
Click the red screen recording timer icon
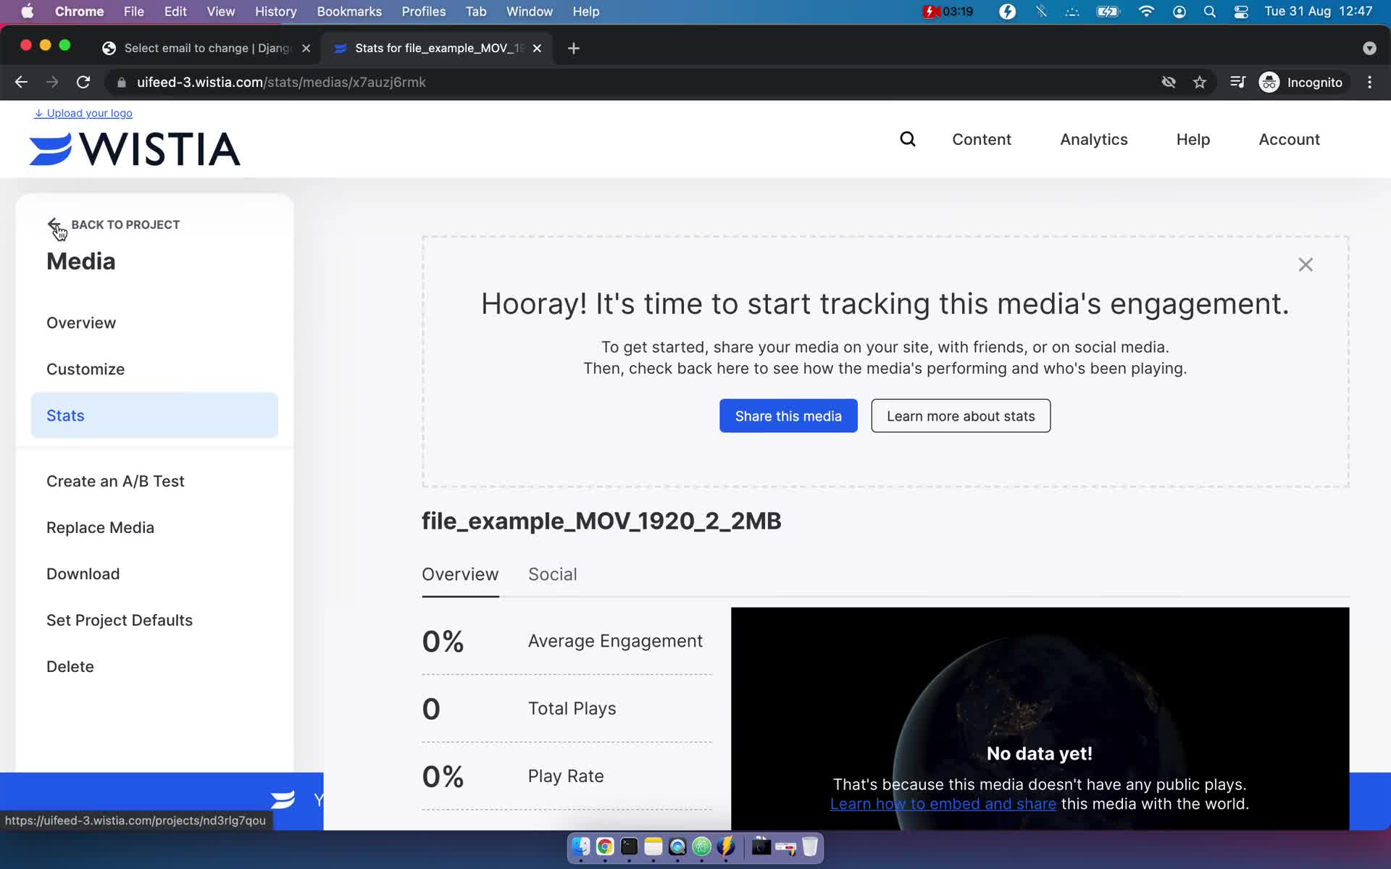pyautogui.click(x=948, y=11)
